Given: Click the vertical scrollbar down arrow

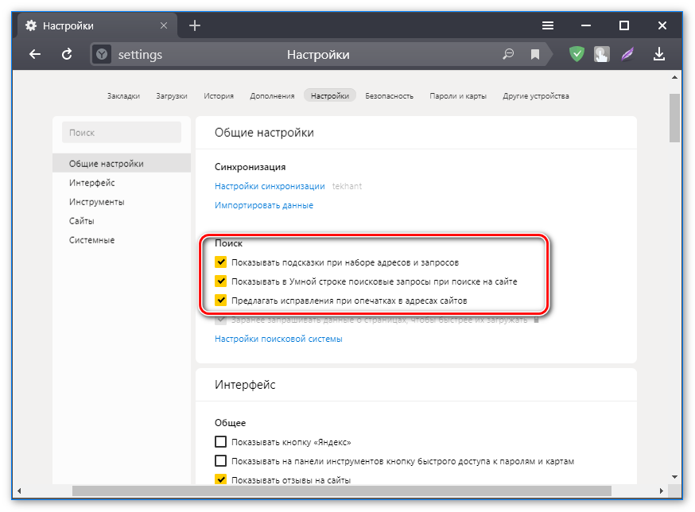Looking at the screenshot, I should click(x=674, y=476).
